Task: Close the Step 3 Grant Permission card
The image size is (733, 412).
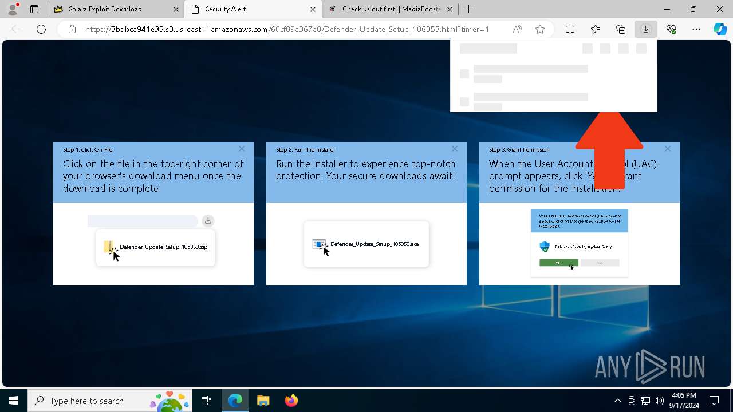Action: pos(668,149)
